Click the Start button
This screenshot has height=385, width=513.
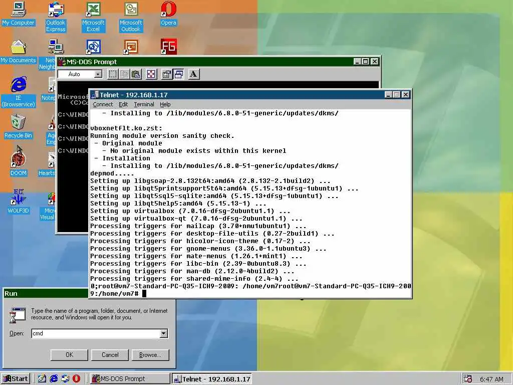[16, 379]
